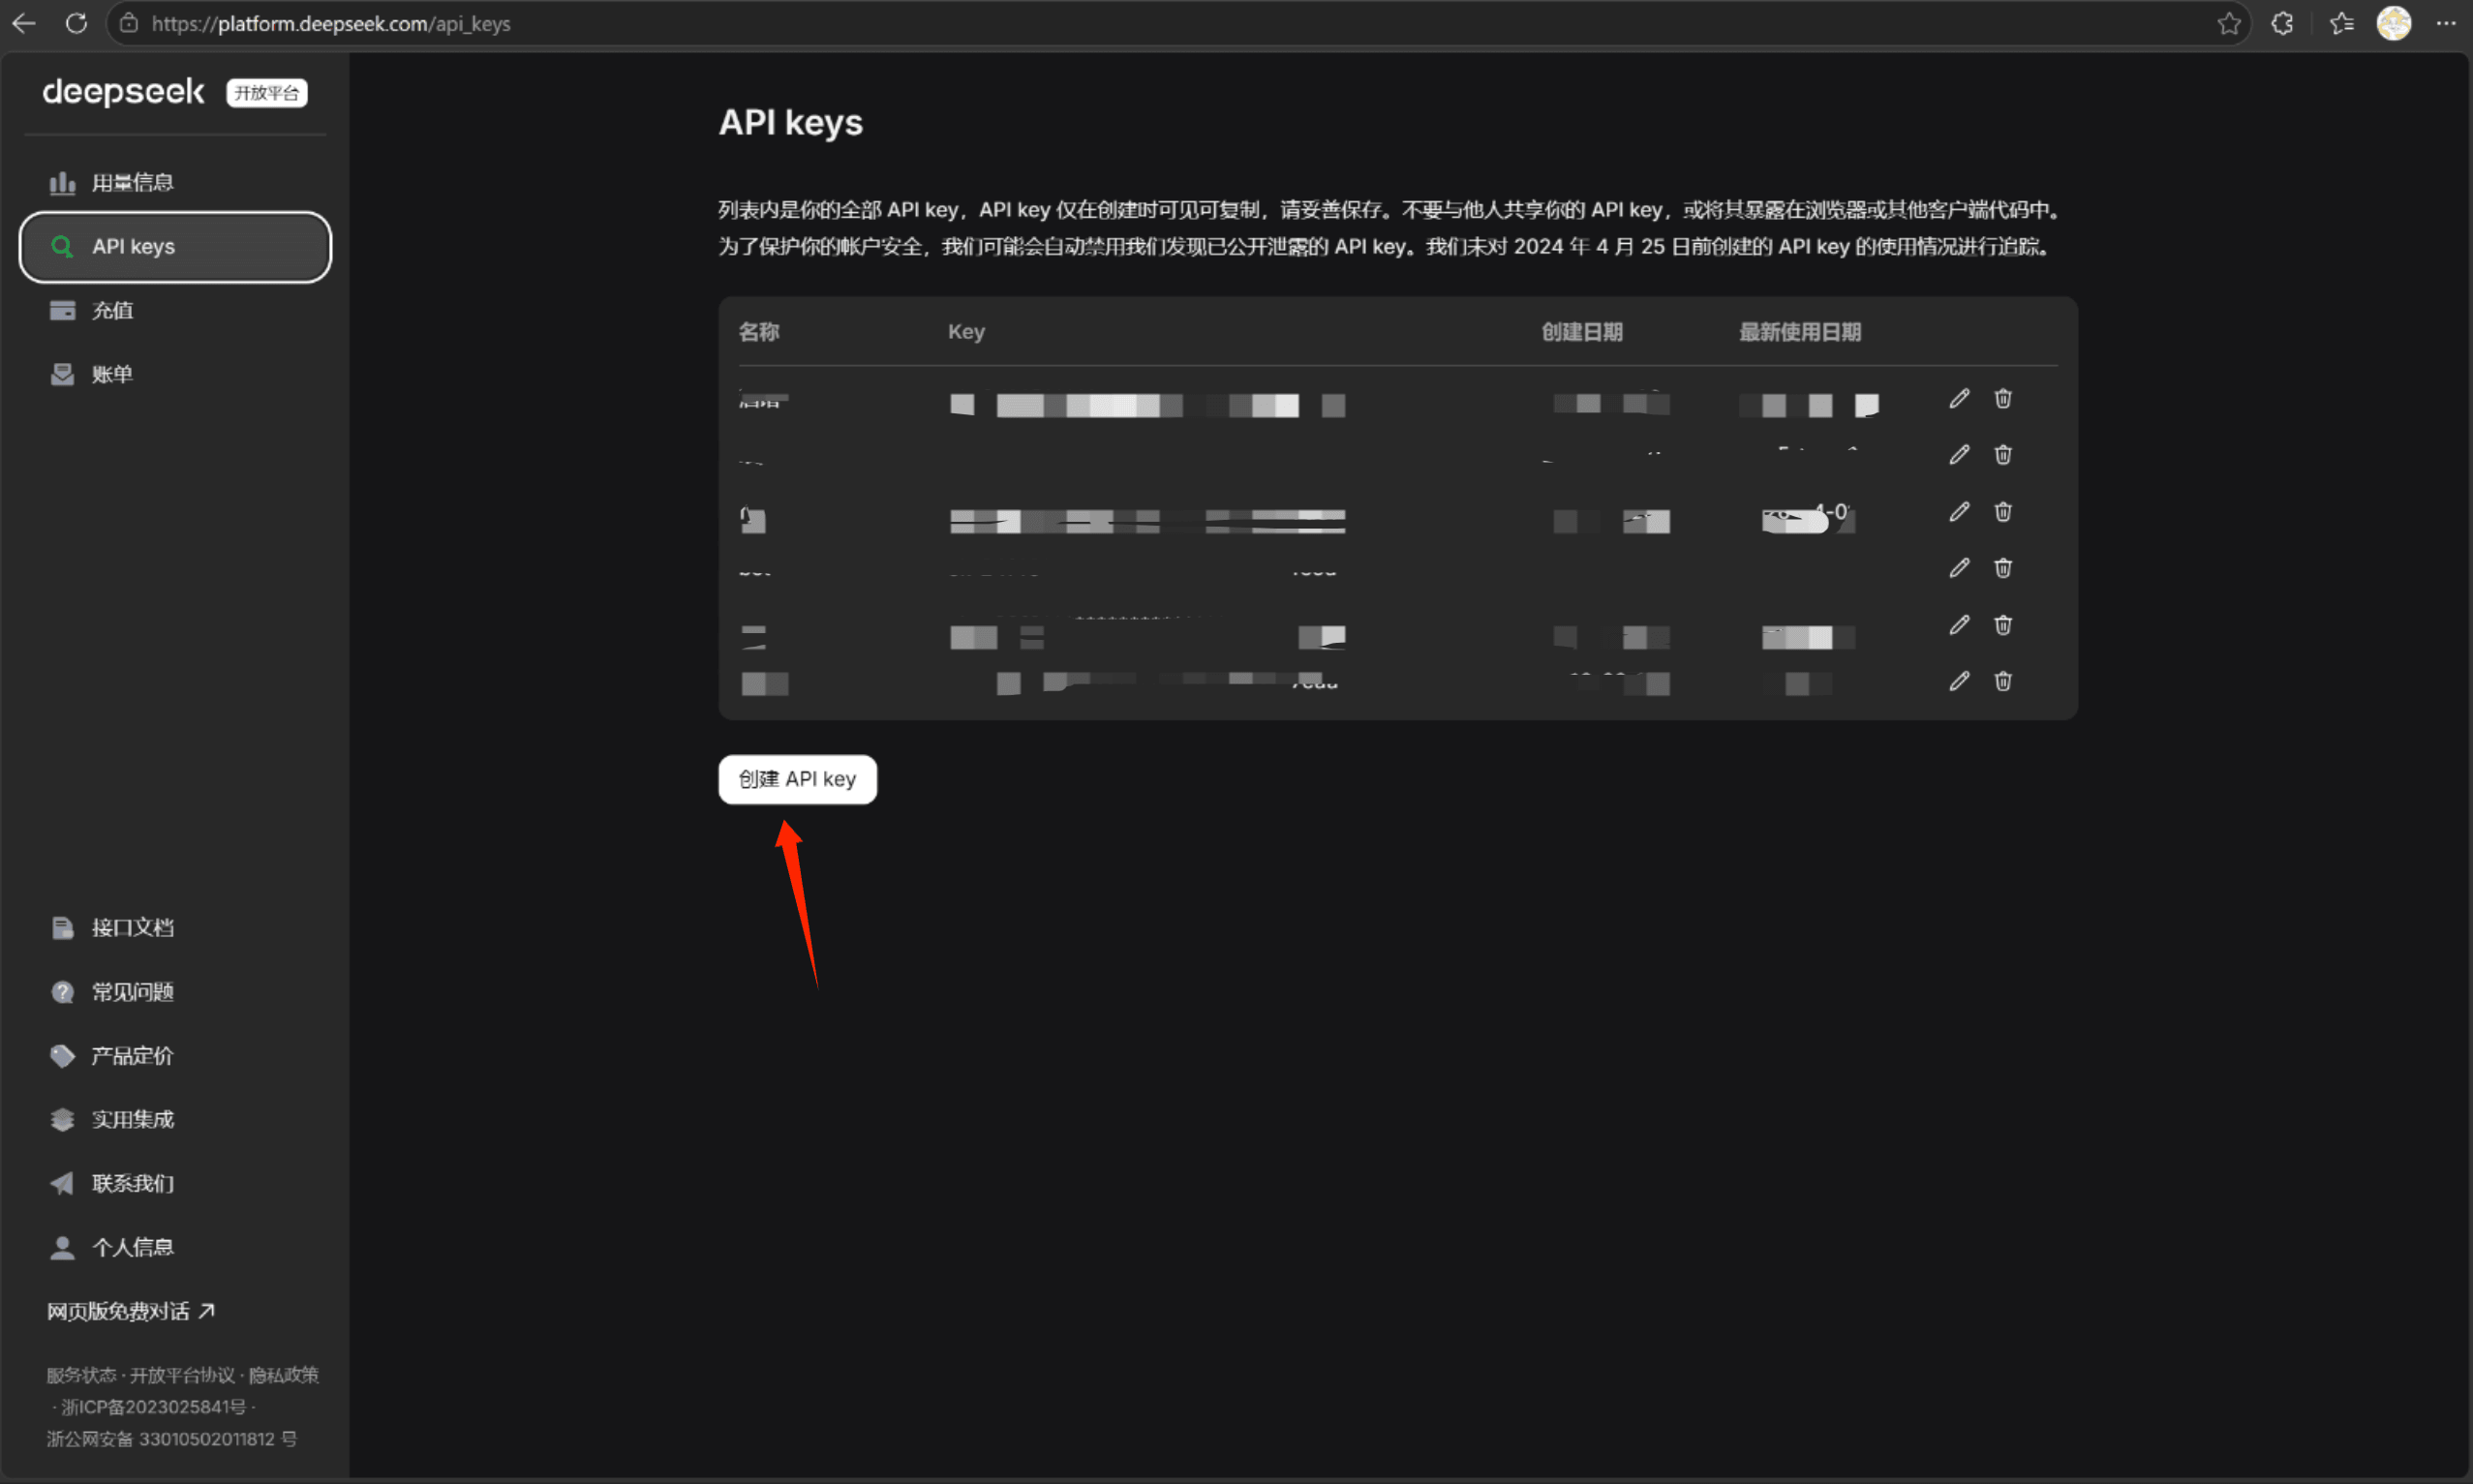This screenshot has width=2473, height=1484.
Task: Click the browser address bar URL
Action: (331, 23)
